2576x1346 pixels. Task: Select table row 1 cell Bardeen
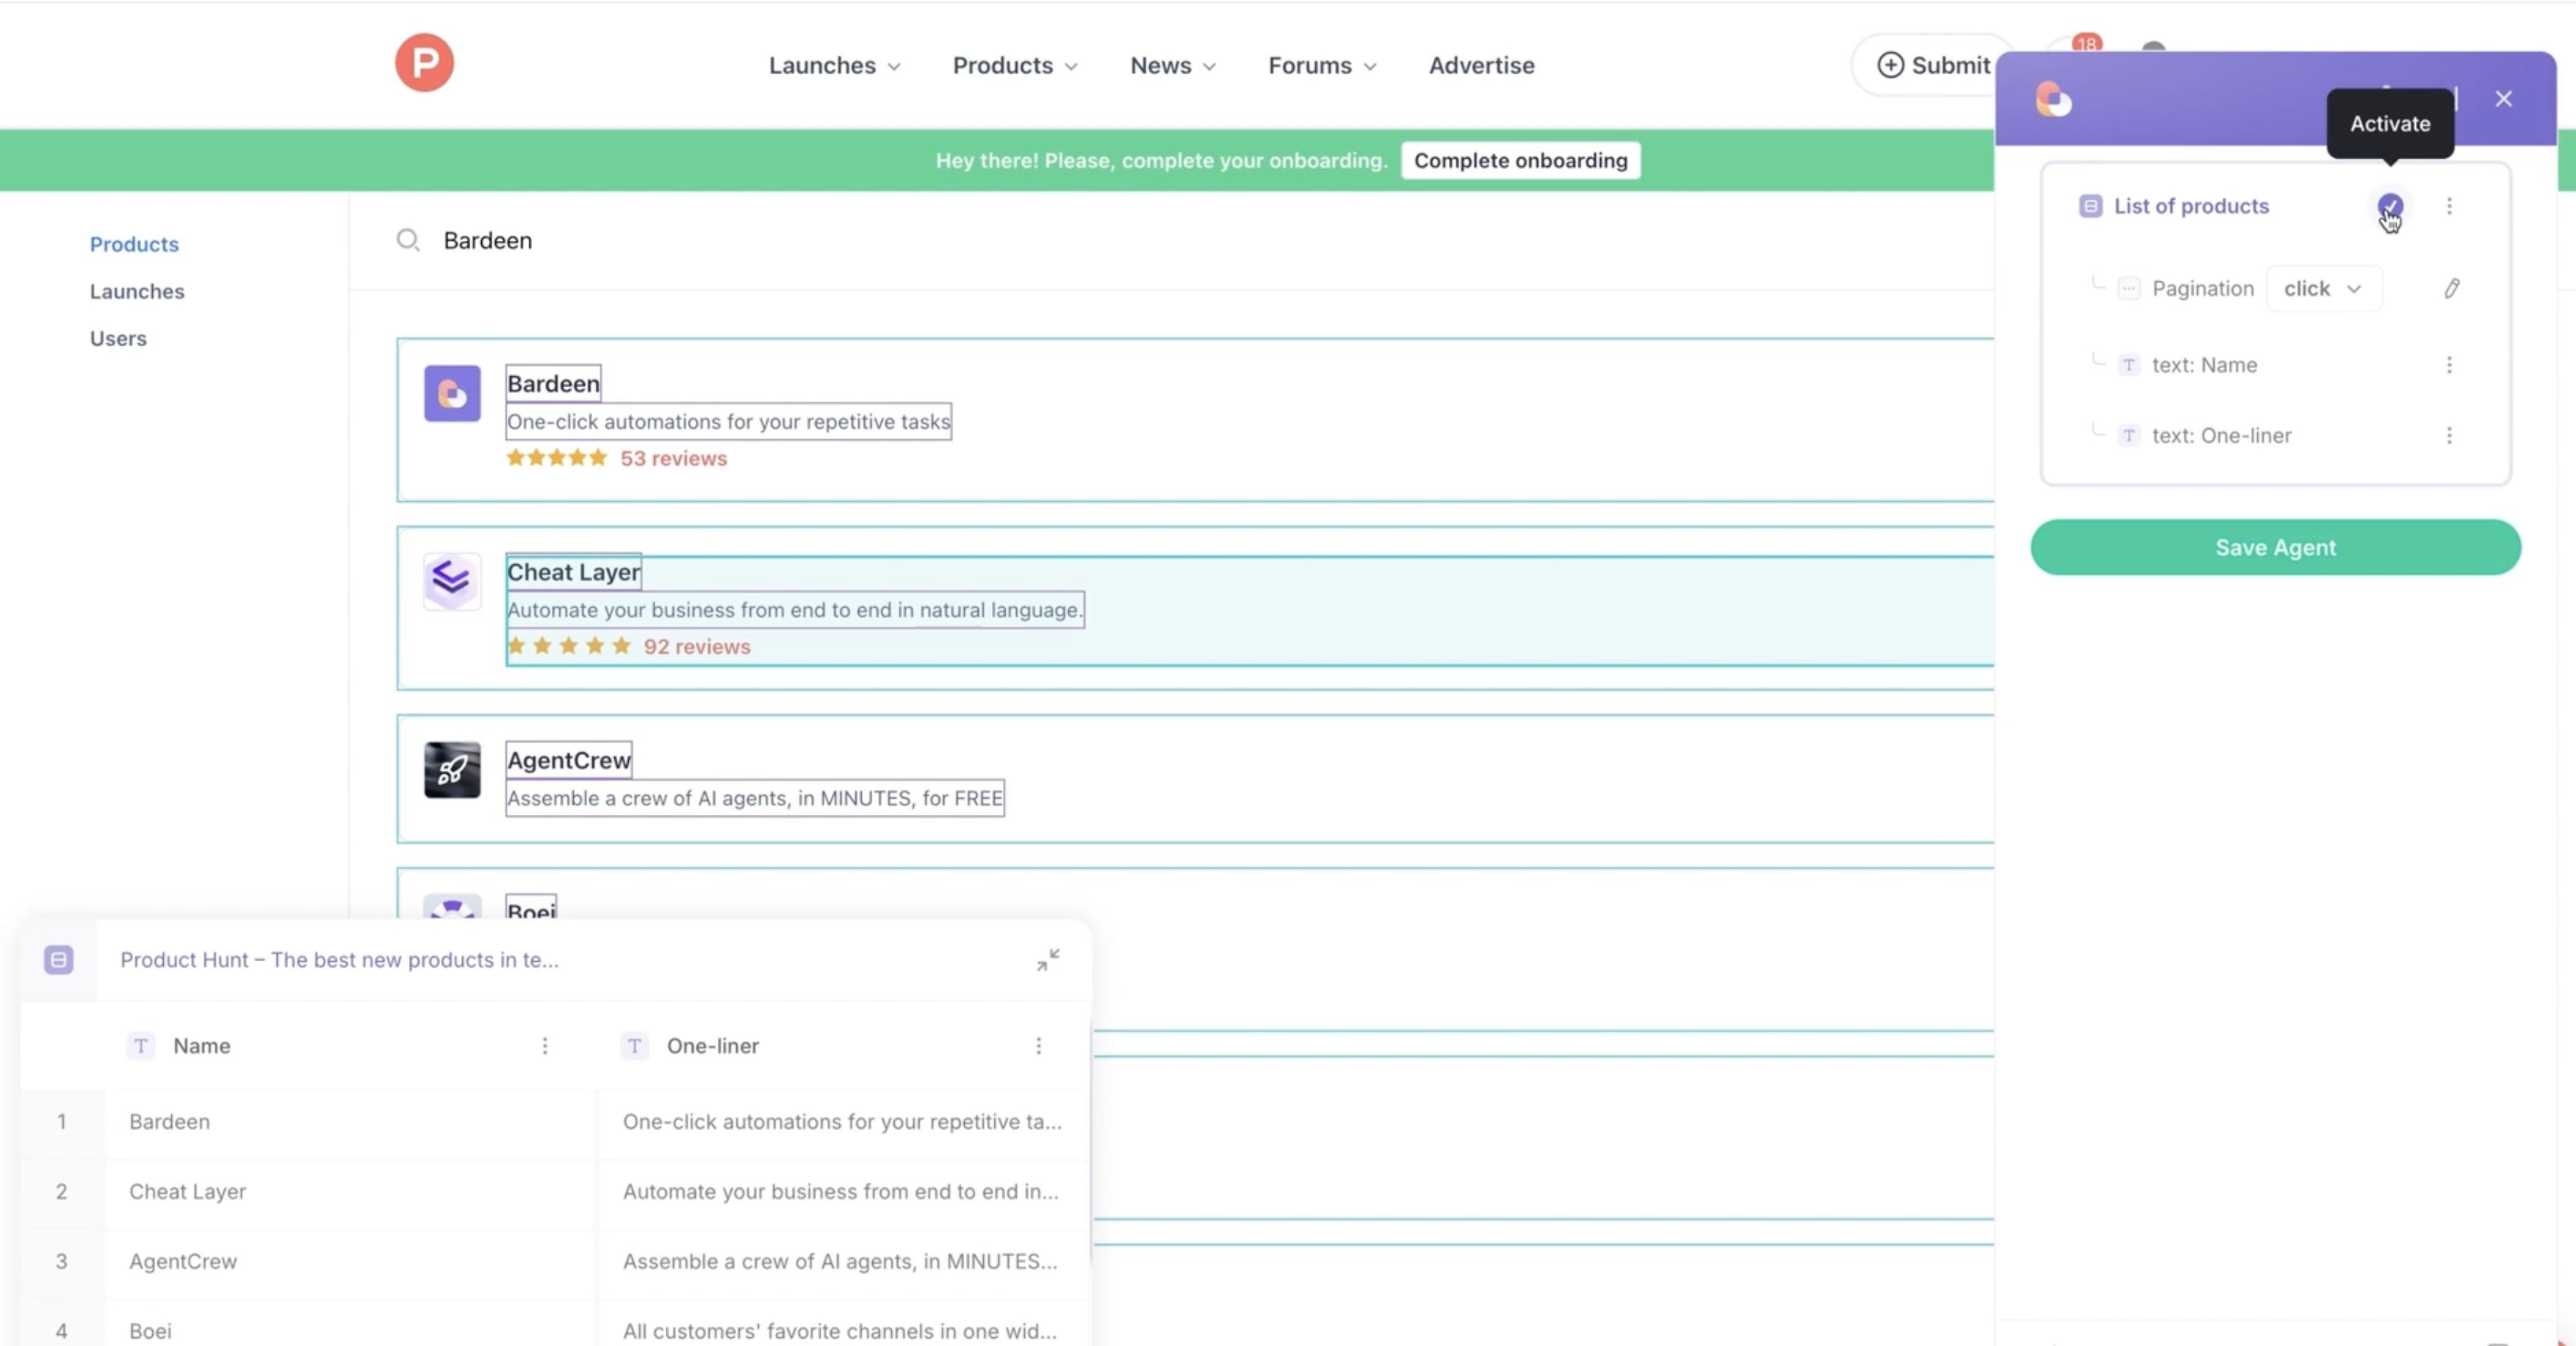pyautogui.click(x=349, y=1122)
